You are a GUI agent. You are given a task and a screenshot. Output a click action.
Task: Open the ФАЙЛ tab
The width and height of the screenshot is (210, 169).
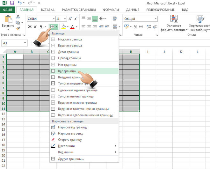coord(8,10)
